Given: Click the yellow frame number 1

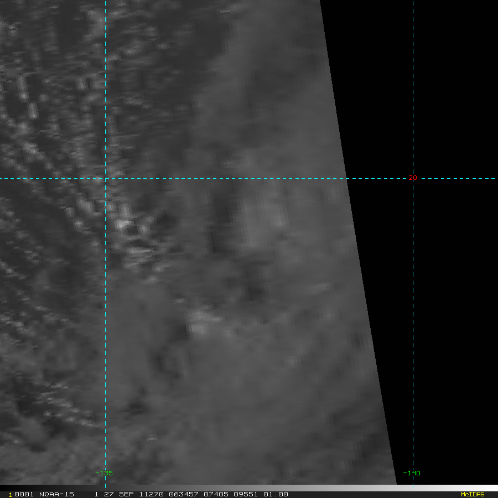Looking at the screenshot, I should tap(11, 495).
